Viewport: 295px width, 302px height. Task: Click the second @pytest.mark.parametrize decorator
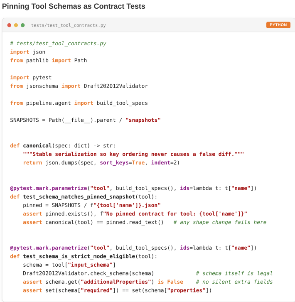(x=133, y=248)
